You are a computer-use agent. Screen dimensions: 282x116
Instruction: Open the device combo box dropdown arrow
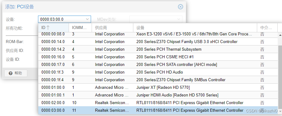coord(87,19)
